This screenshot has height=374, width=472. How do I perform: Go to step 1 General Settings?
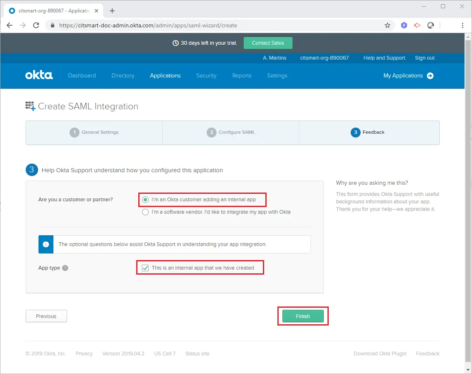click(94, 133)
